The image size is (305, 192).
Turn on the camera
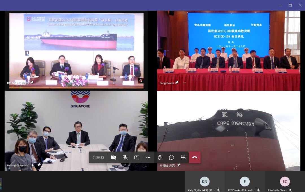114,157
